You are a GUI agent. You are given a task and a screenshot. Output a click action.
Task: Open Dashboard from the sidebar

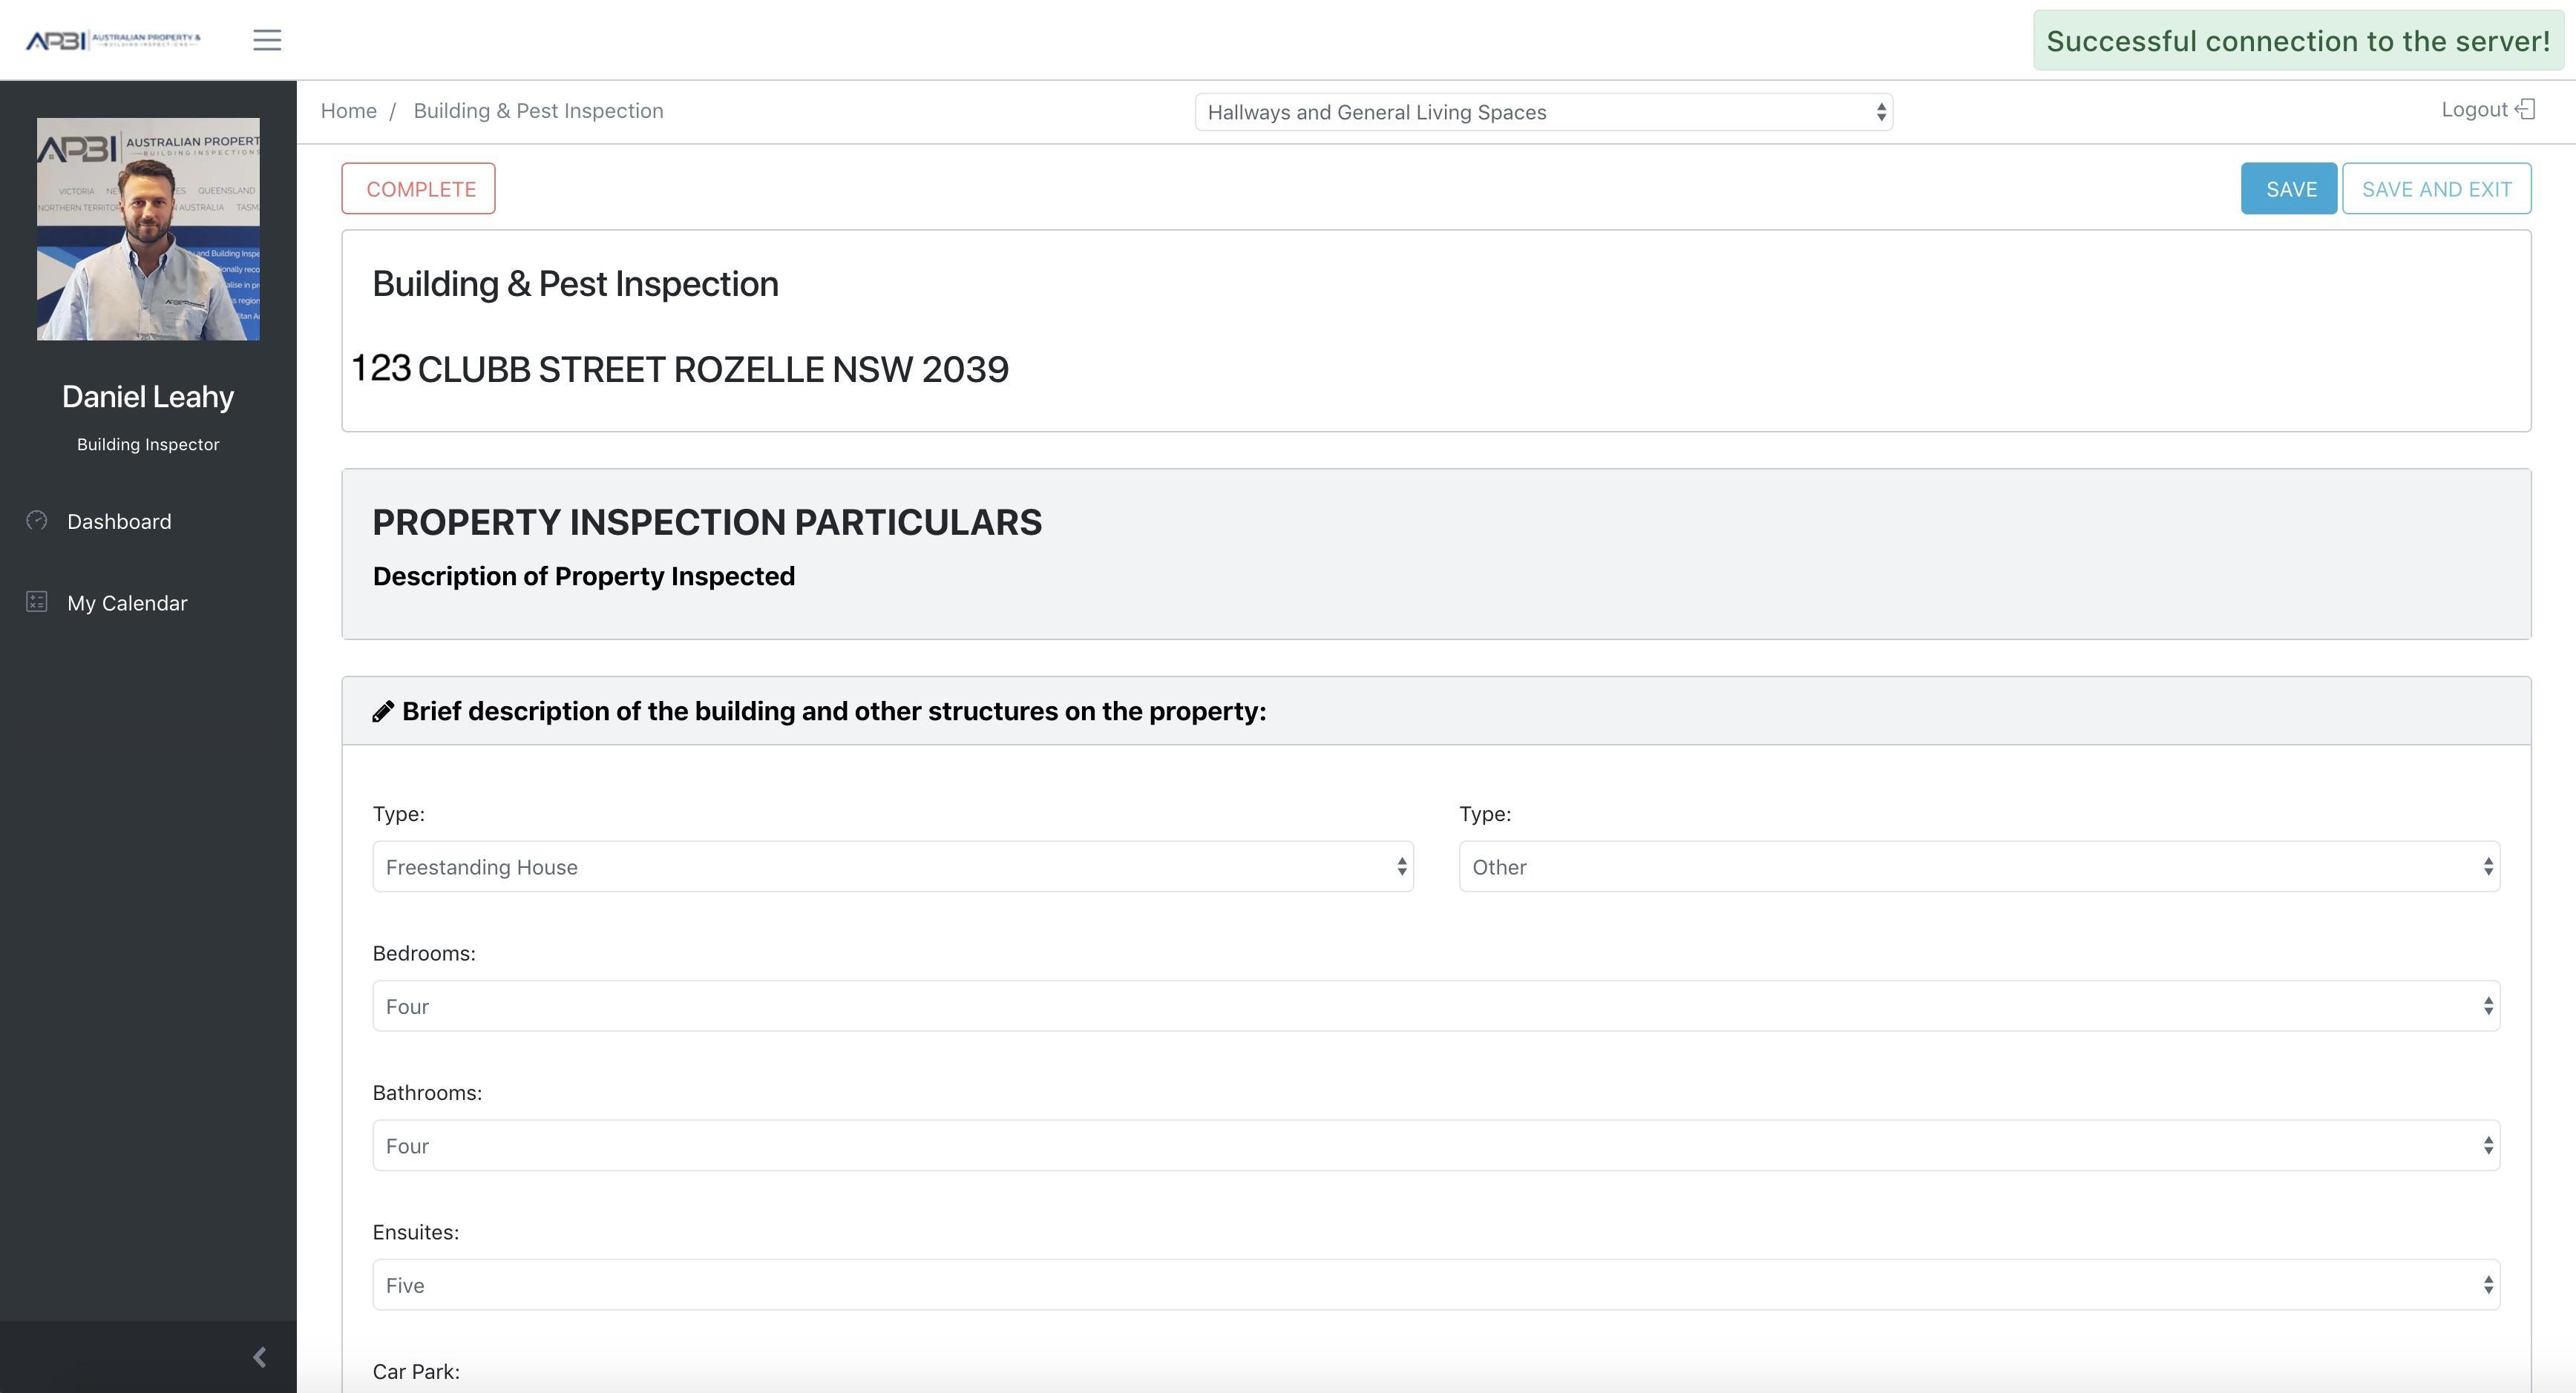[119, 521]
